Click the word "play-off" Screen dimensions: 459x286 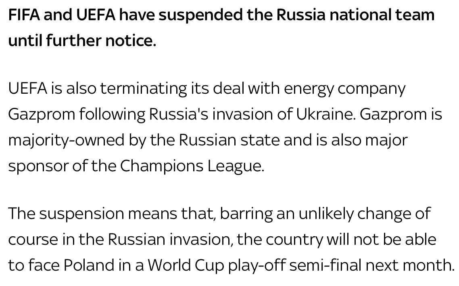(x=257, y=265)
